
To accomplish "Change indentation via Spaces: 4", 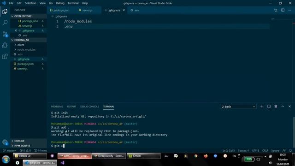I will (243, 151).
